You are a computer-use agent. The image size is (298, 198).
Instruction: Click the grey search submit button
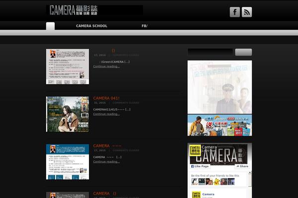(x=243, y=52)
